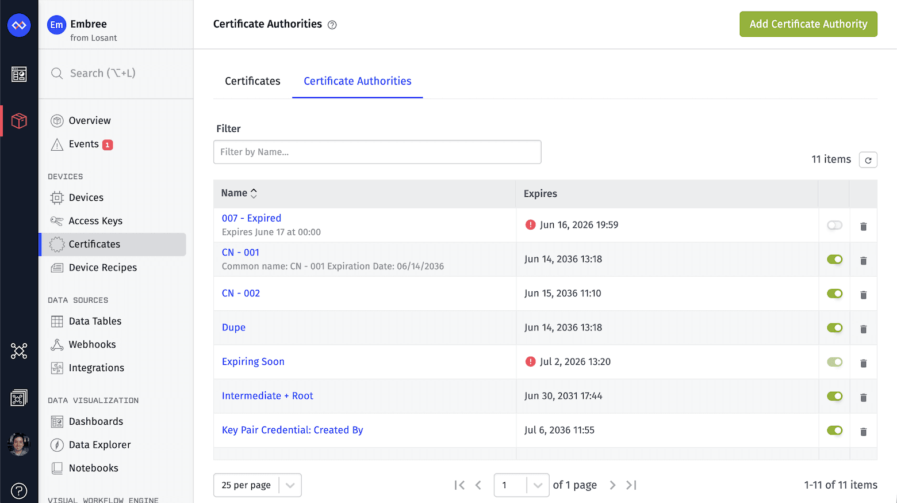897x503 pixels.
Task: Open the Intermediate + Root link
Action: [267, 396]
